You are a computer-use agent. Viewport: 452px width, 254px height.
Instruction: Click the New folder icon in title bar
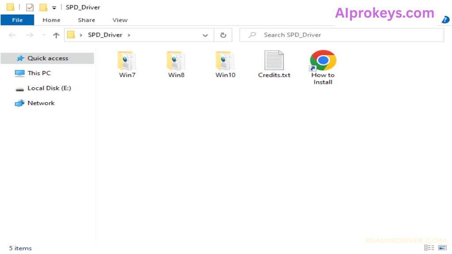[43, 7]
